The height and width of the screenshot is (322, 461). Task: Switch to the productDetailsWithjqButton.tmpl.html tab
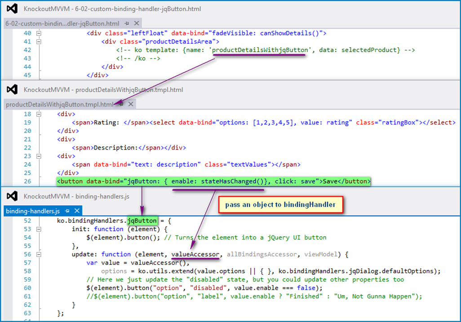58,104
